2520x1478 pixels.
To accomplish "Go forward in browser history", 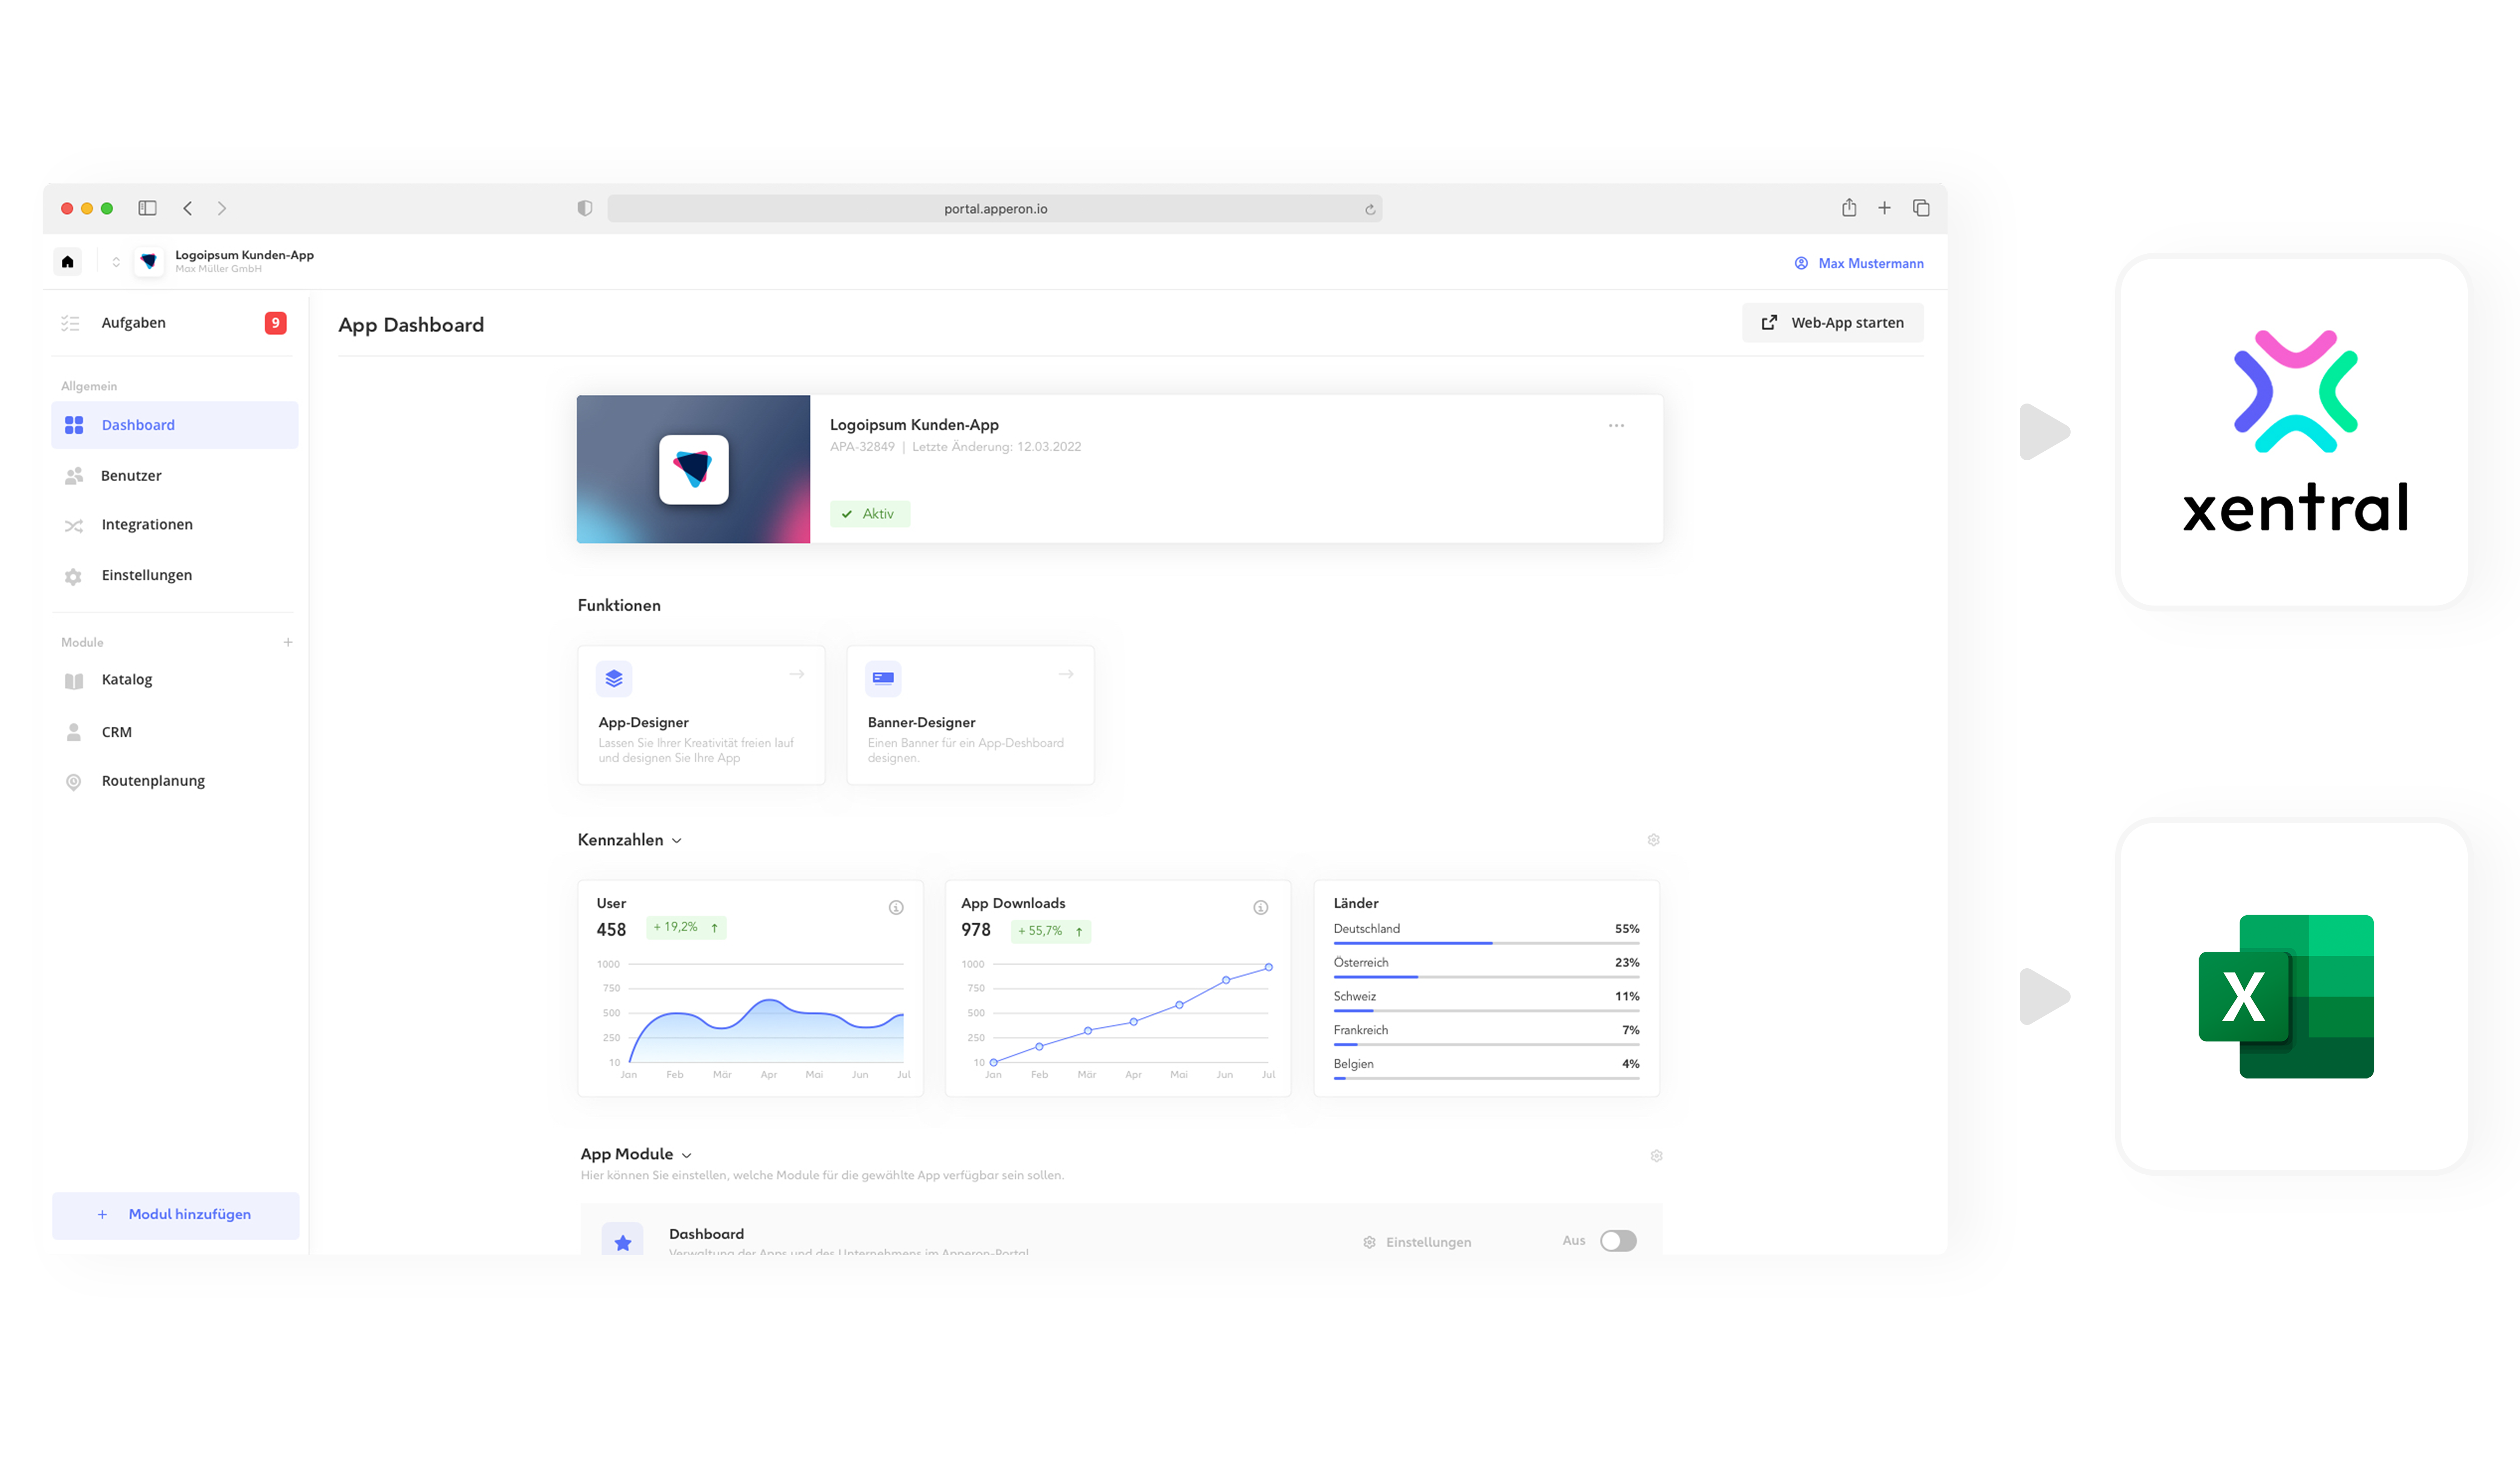I will 222,208.
